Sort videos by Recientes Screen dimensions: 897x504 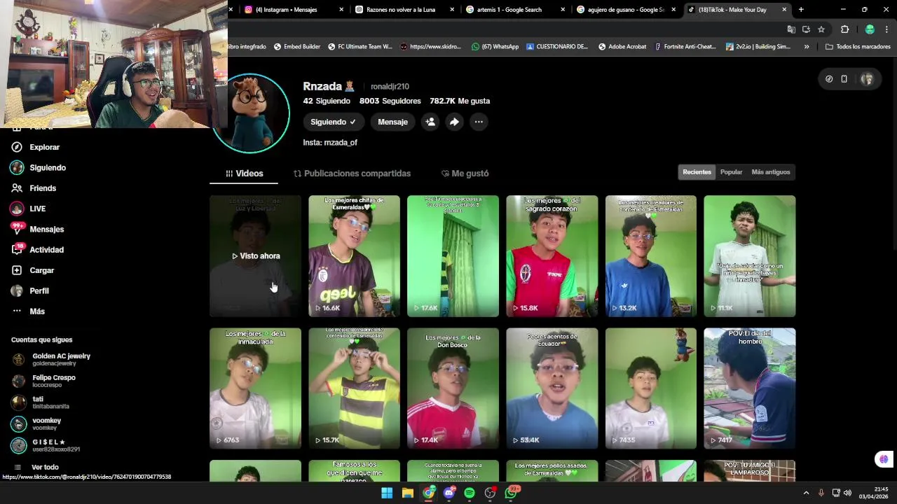pos(697,172)
